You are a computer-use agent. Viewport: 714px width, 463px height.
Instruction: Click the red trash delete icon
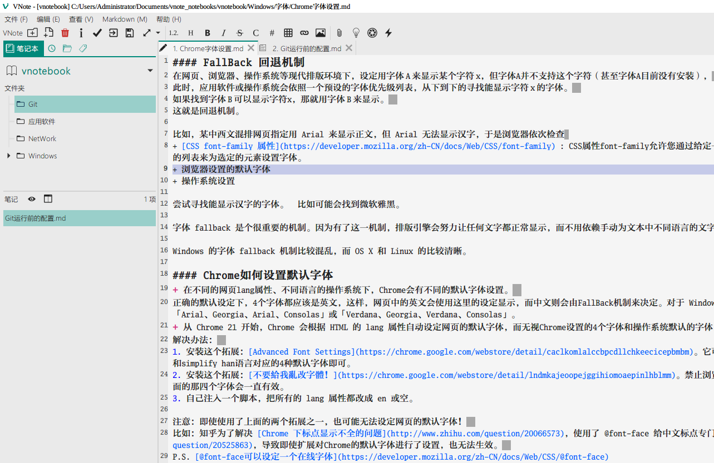point(65,33)
